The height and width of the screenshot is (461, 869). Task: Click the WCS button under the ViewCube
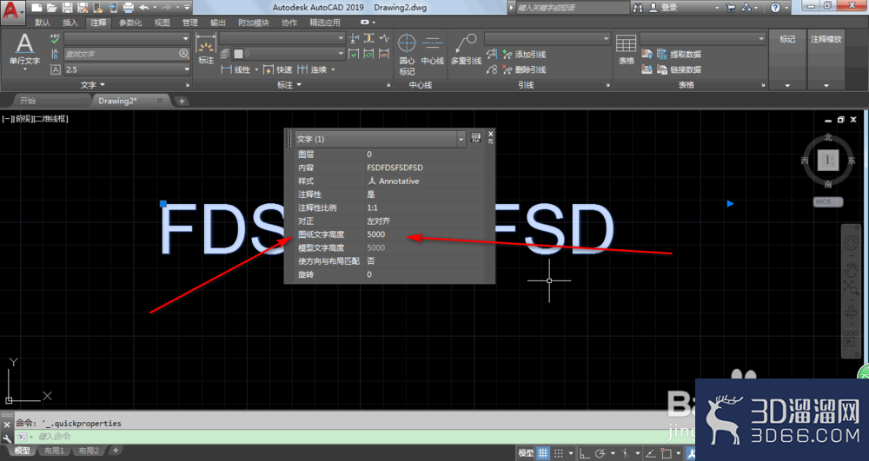828,202
